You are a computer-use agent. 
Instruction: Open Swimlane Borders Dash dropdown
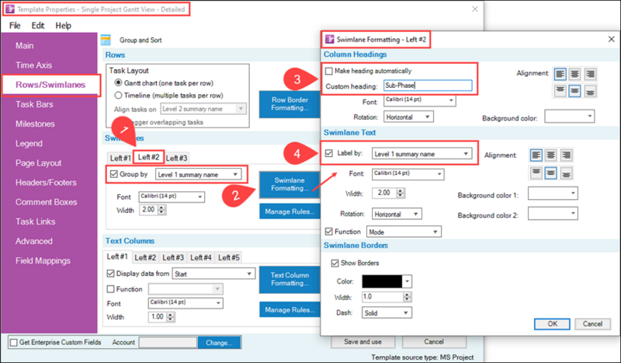(x=387, y=312)
